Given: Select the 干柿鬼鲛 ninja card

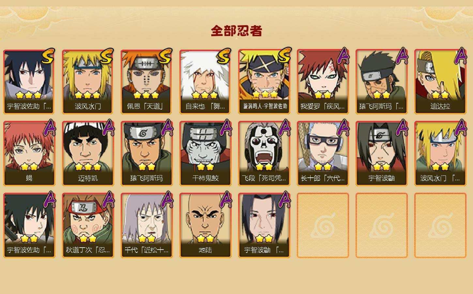Looking at the screenshot, I should (x=205, y=153).
